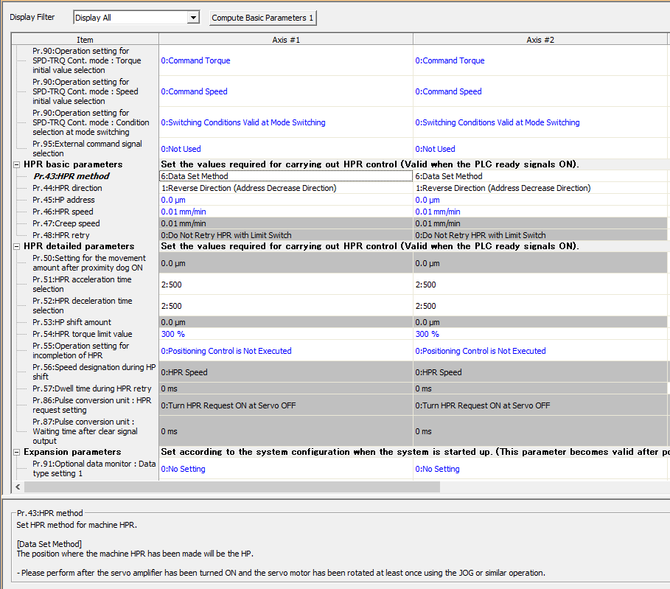This screenshot has width=670, height=589.
Task: Select Pr.50 movement amount after proximity dog
Action: [x=89, y=263]
